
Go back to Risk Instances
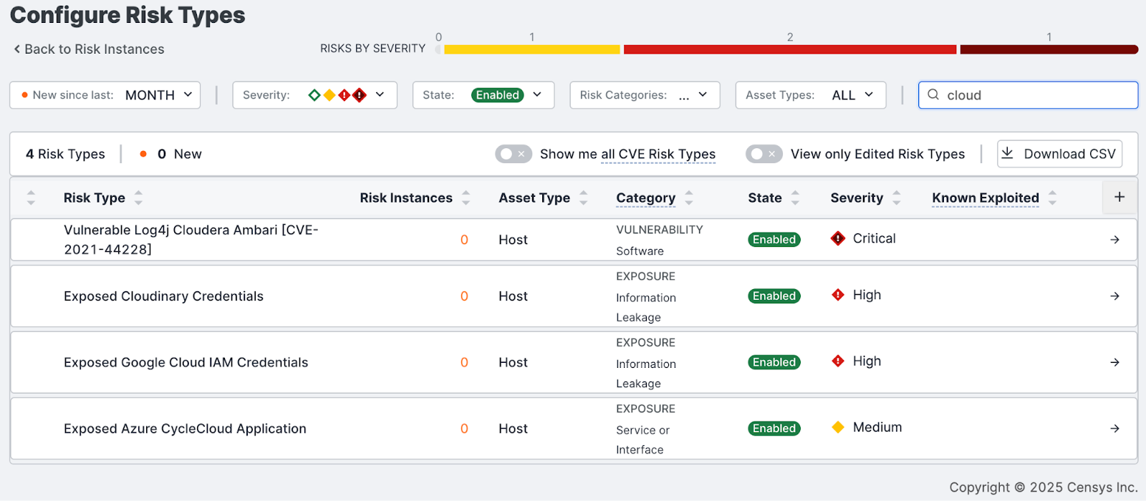click(x=89, y=49)
